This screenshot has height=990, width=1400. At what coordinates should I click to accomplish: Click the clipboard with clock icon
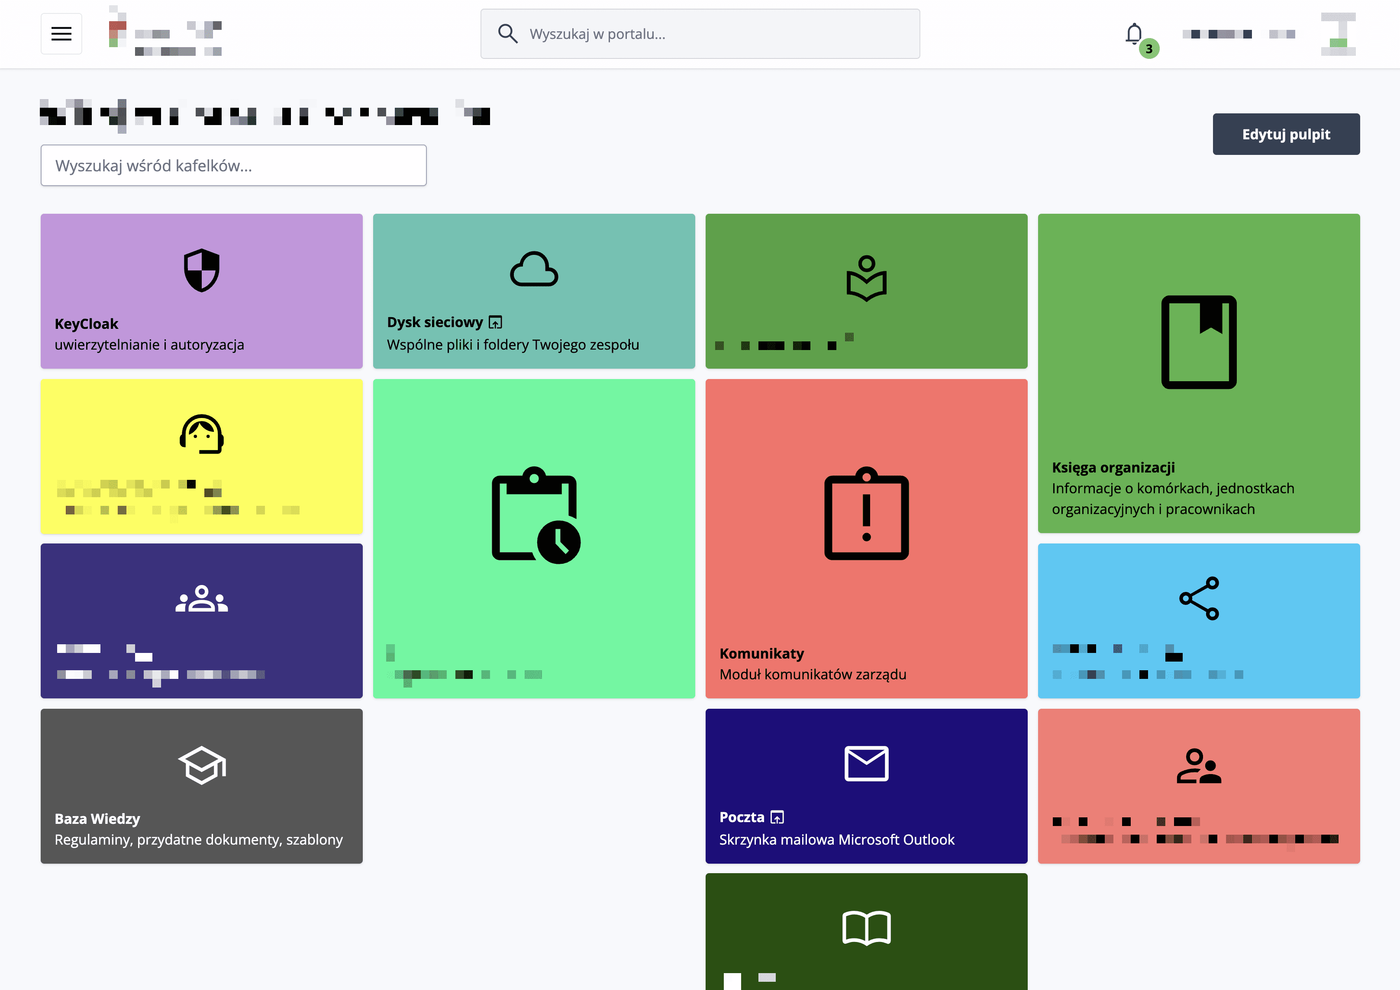point(535,515)
